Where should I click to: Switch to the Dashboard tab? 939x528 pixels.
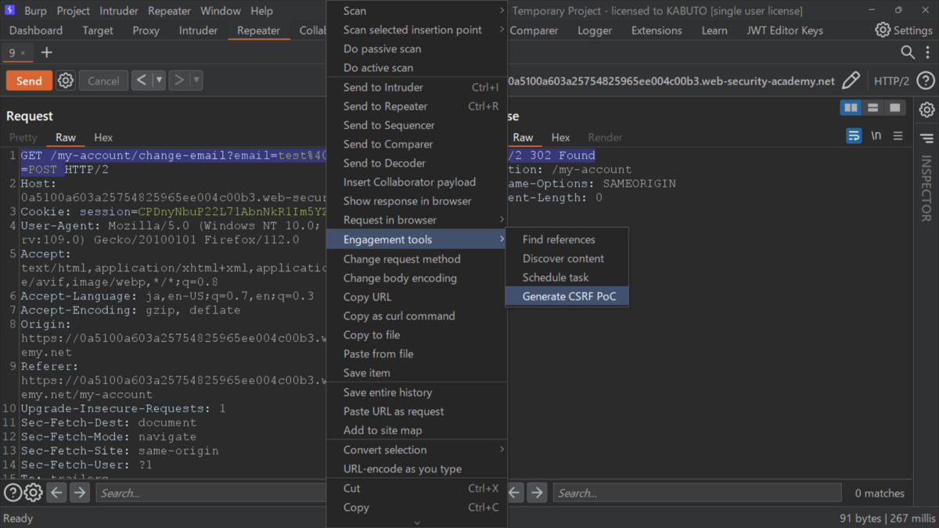click(x=36, y=30)
